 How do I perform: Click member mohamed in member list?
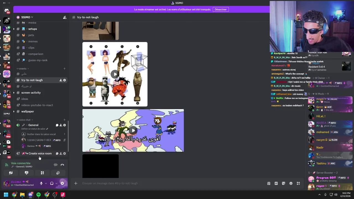(330, 132)
